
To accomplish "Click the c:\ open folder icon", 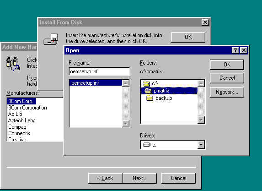I will [x=146, y=83].
